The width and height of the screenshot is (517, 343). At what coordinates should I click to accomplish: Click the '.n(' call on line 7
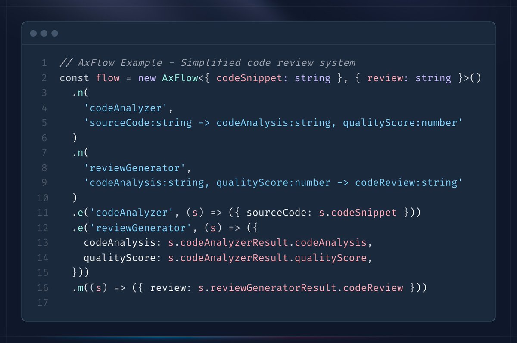[x=80, y=153]
